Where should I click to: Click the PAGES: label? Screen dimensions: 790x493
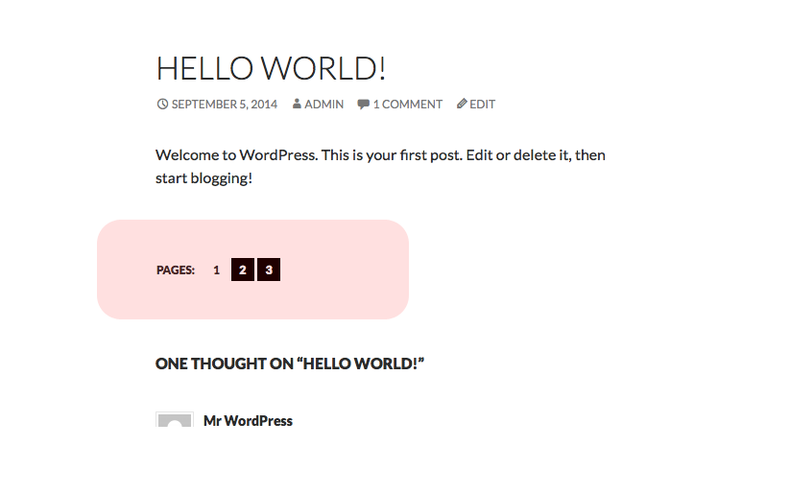pos(176,270)
